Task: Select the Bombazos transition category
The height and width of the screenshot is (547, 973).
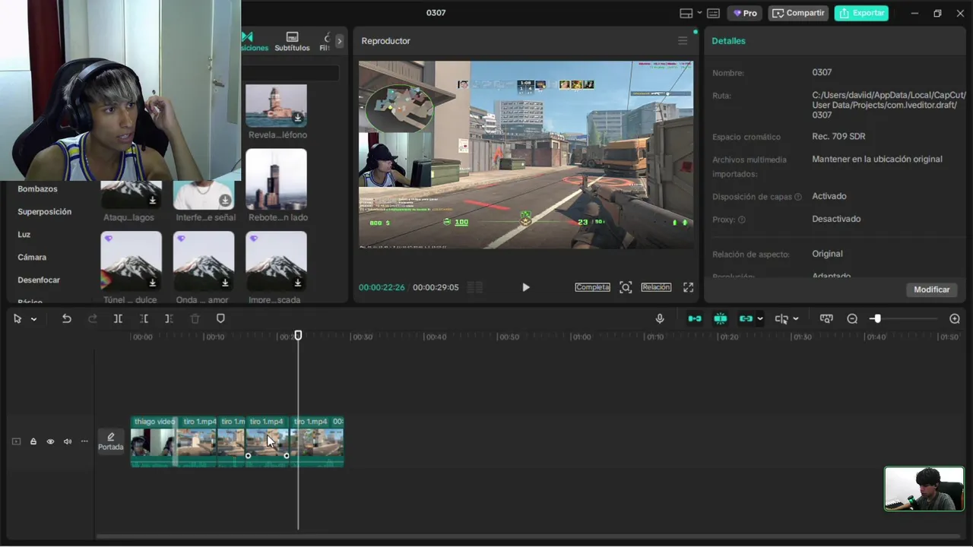Action: 38,188
